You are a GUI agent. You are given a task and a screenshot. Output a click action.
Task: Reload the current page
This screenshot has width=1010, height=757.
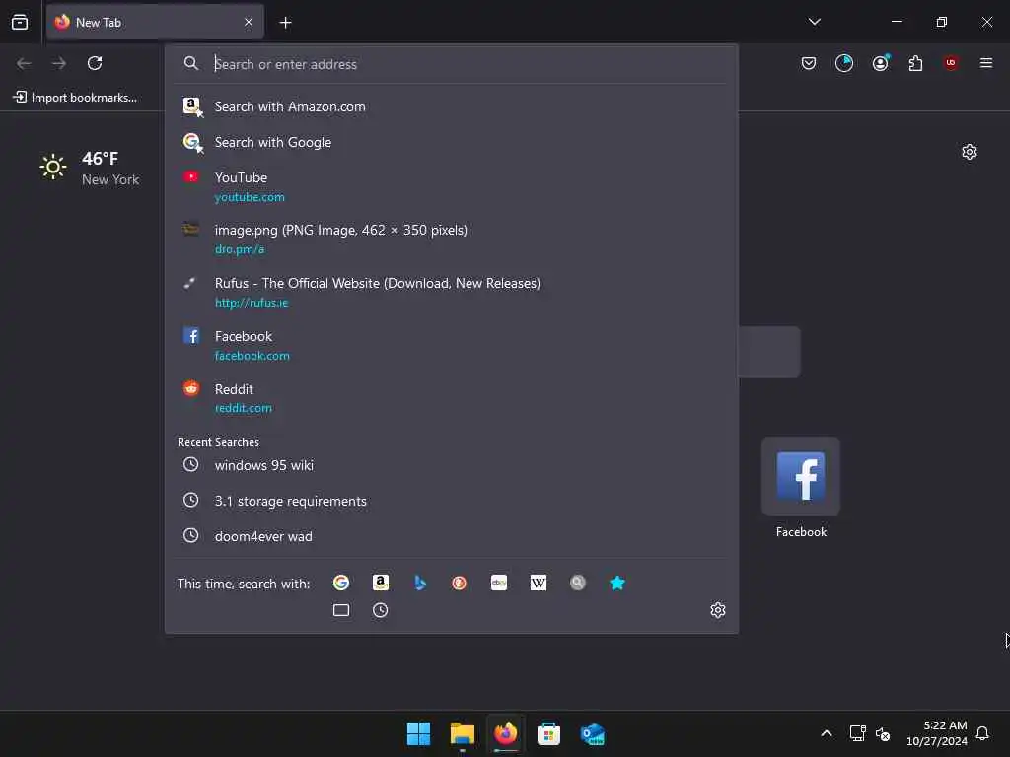95,63
